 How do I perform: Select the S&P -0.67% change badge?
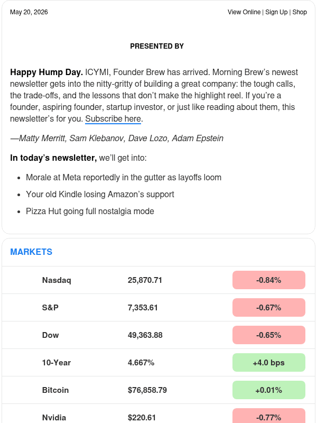[x=269, y=308]
